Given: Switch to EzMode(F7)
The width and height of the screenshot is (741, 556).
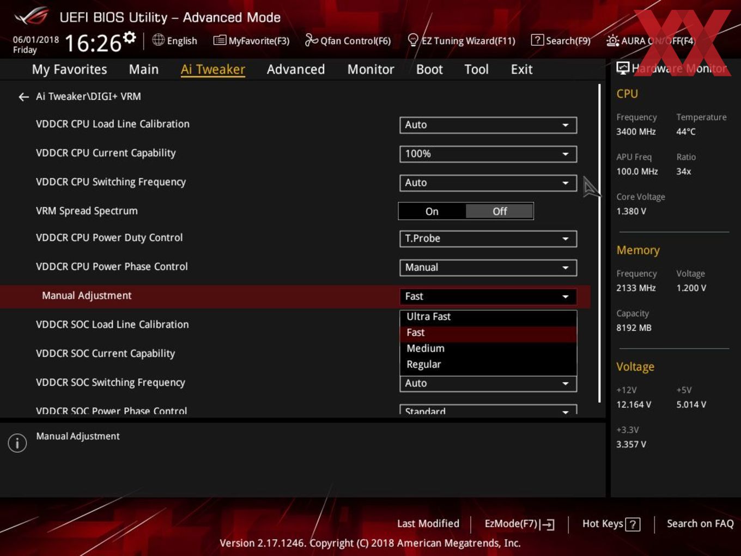Looking at the screenshot, I should pyautogui.click(x=519, y=524).
